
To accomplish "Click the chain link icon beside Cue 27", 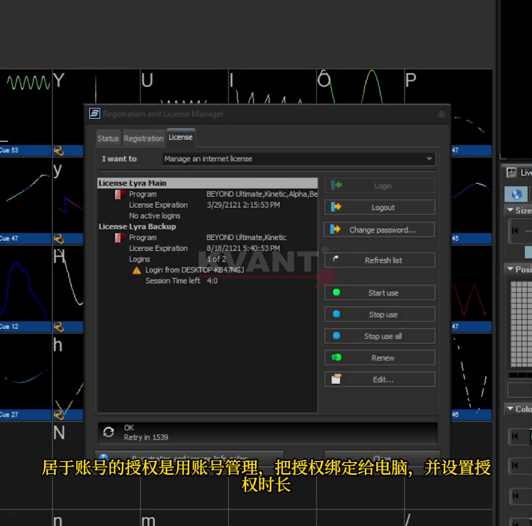I will pyautogui.click(x=59, y=415).
